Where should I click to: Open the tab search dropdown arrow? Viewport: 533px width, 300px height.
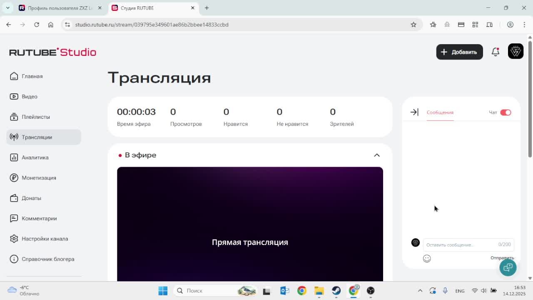[7, 8]
